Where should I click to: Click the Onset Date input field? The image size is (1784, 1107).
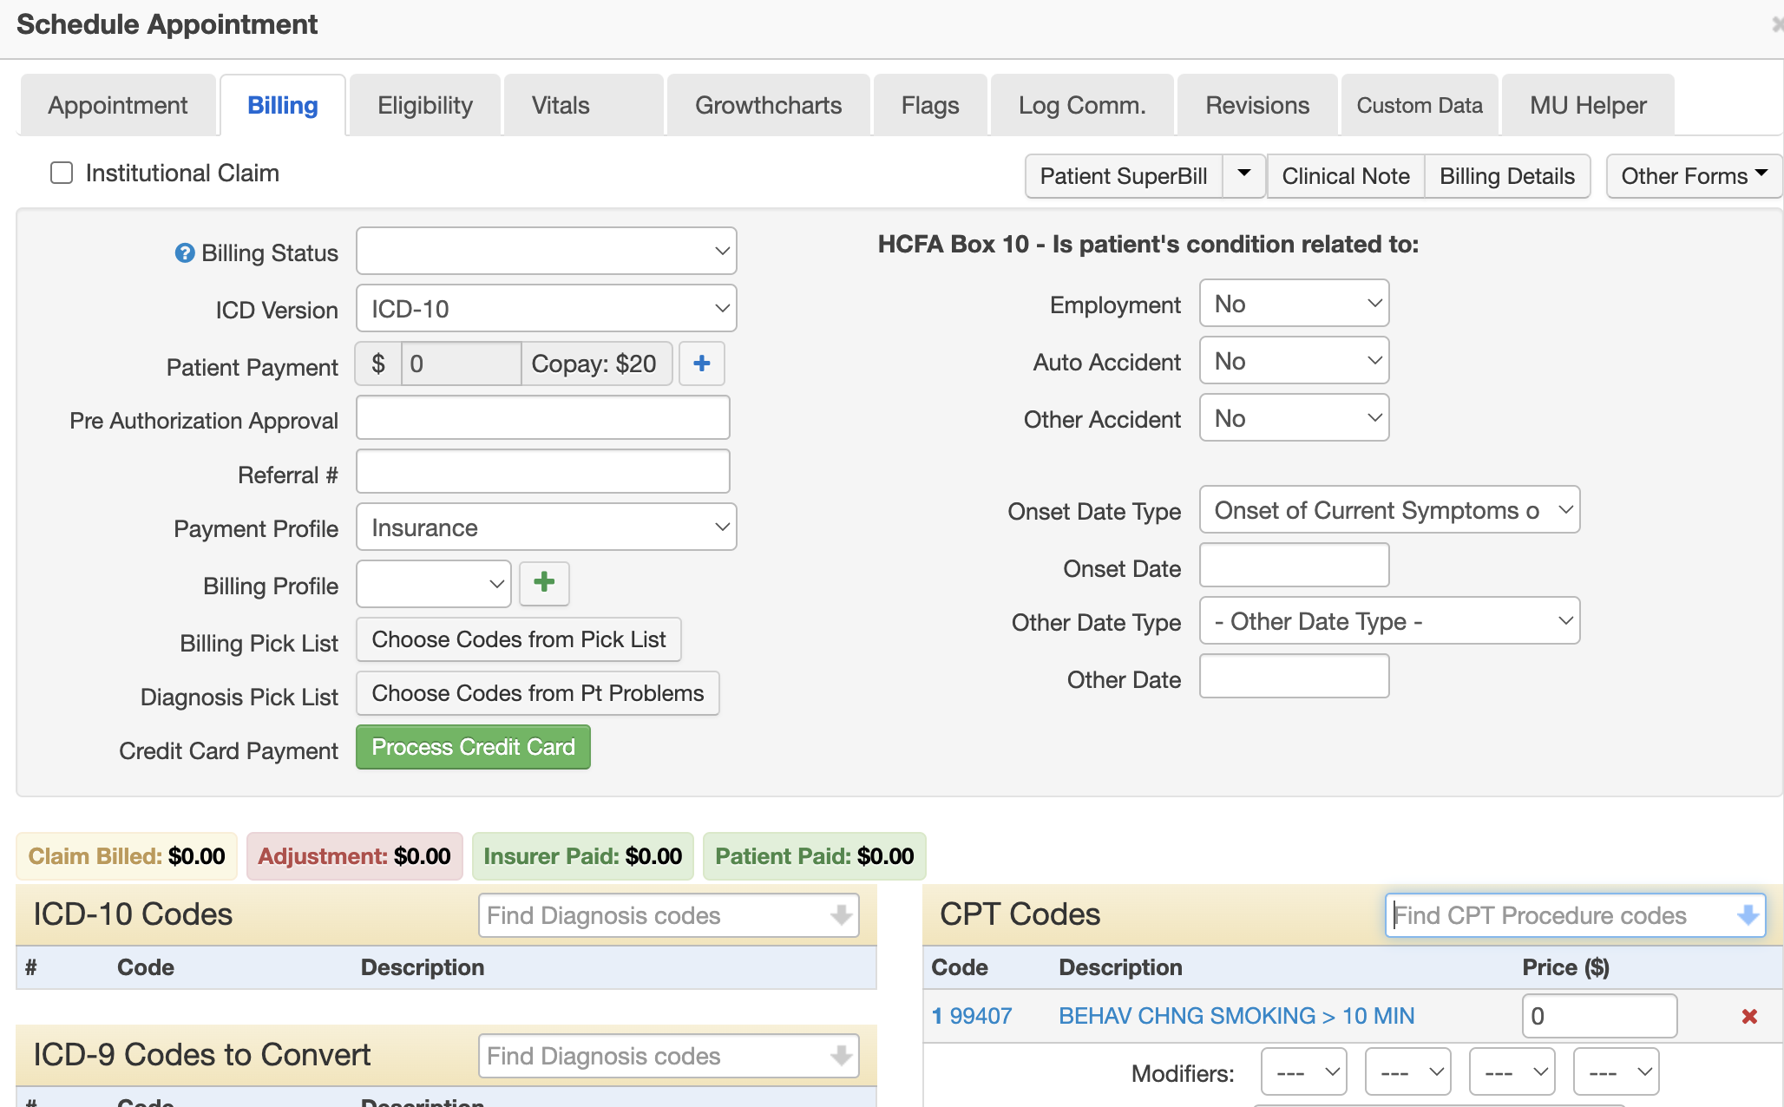(1293, 565)
